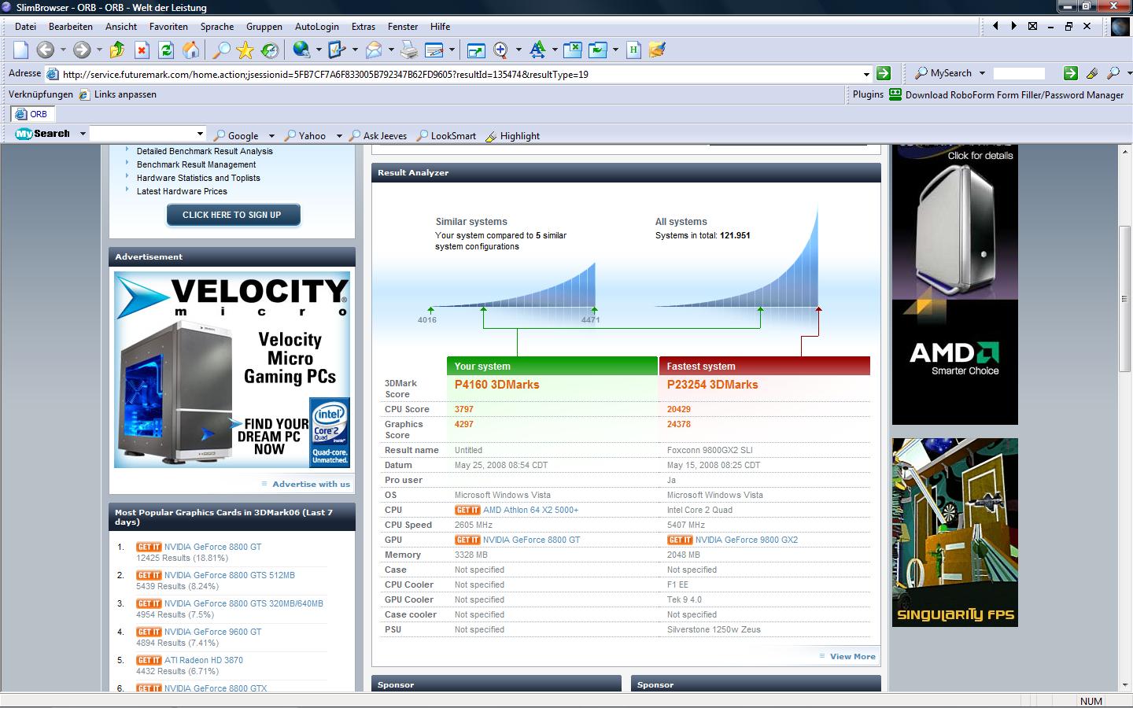Open the Datei menu
Viewport: 1133px width, 708px height.
pos(25,26)
